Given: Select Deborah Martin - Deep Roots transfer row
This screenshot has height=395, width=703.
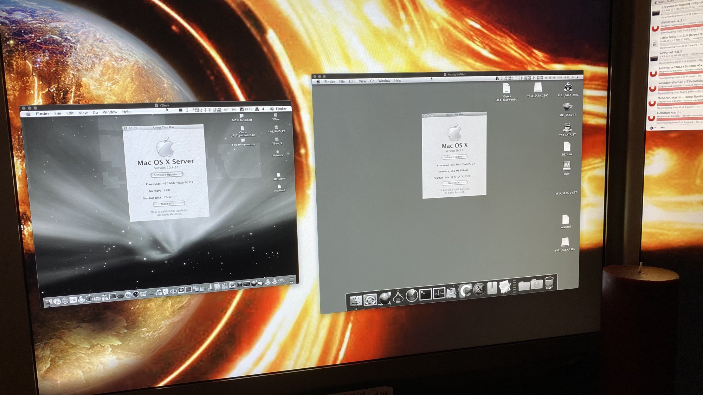Looking at the screenshot, I should 675,102.
